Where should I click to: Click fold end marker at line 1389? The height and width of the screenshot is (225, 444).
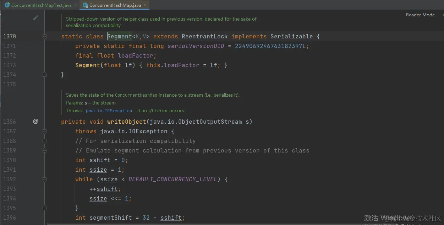[x=44, y=150]
